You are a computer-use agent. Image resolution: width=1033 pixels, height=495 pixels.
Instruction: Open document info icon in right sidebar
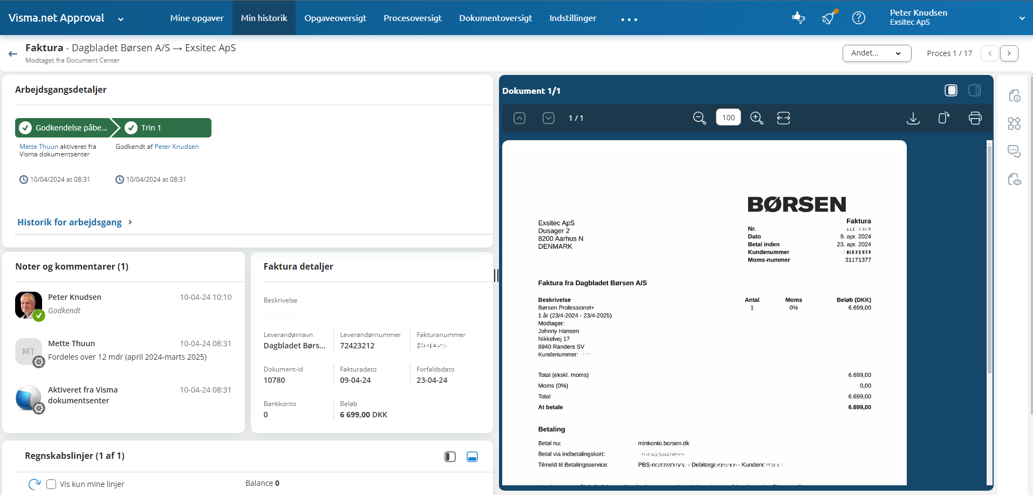tap(1015, 96)
